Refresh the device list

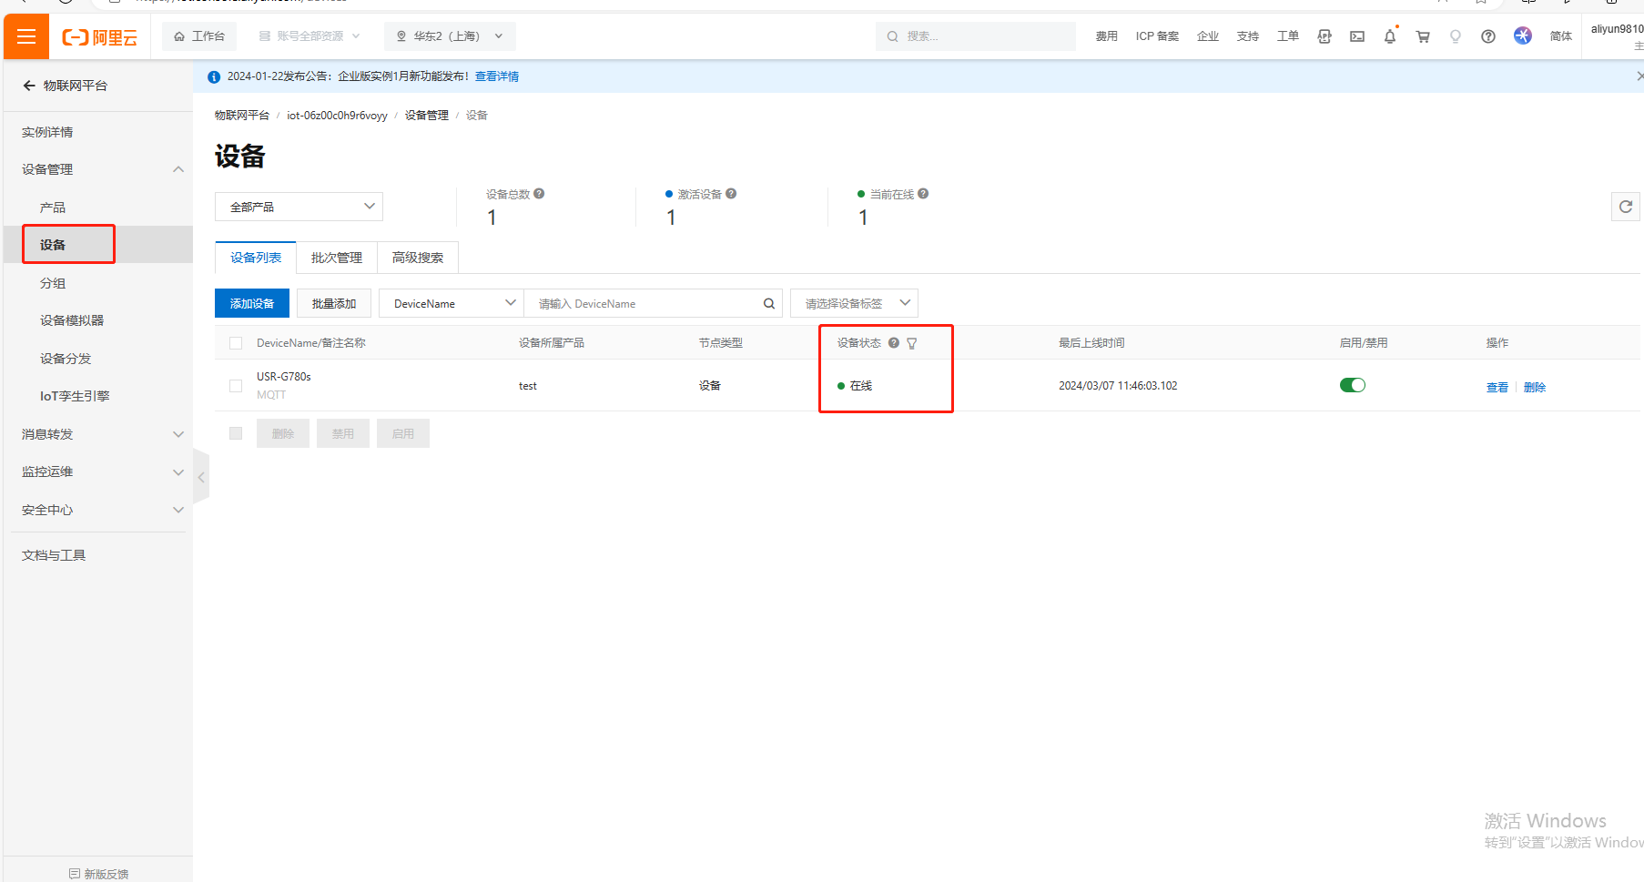pos(1625,207)
